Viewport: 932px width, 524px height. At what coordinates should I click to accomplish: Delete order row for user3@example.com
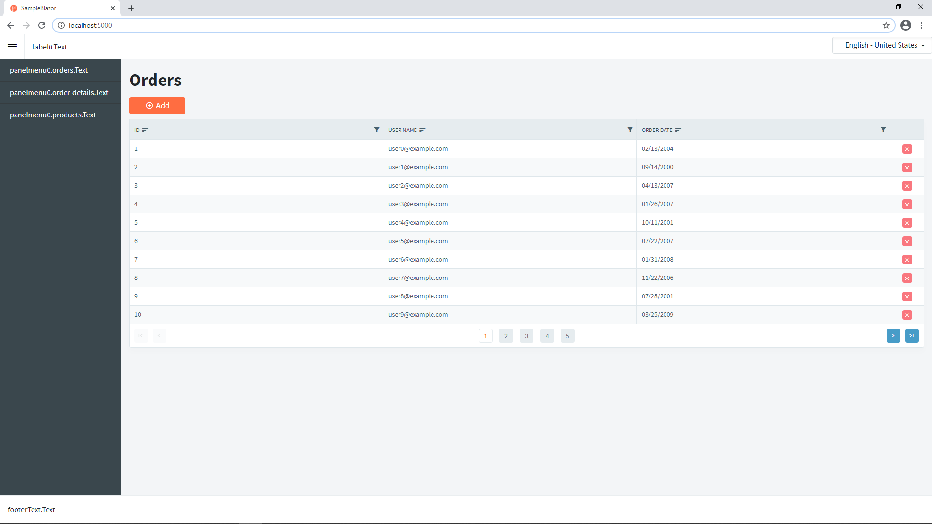(907, 204)
